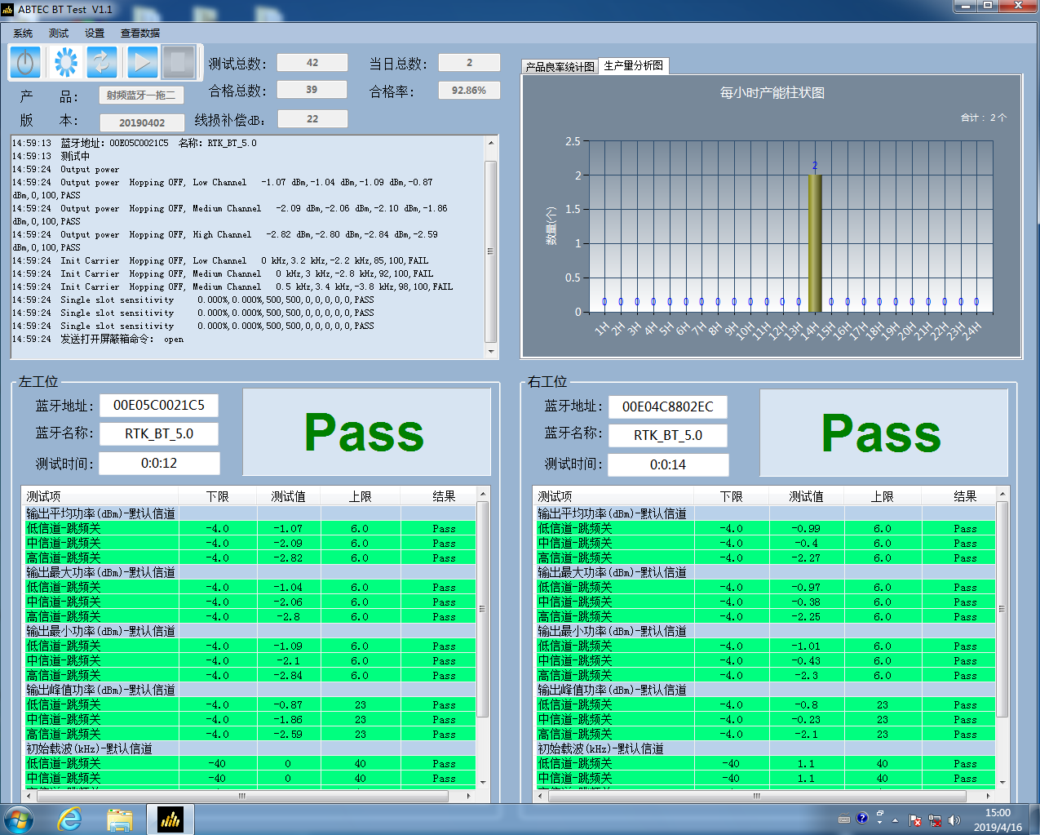Click the keyboard tray icon
The width and height of the screenshot is (1040, 835).
click(844, 819)
